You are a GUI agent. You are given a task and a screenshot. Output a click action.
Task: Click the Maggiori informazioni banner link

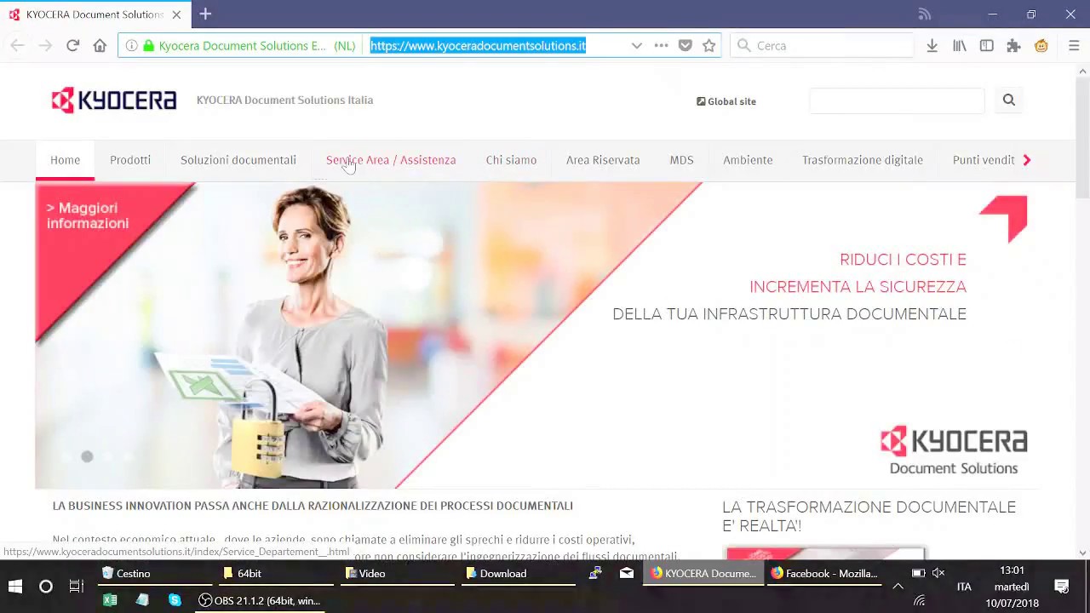[88, 215]
